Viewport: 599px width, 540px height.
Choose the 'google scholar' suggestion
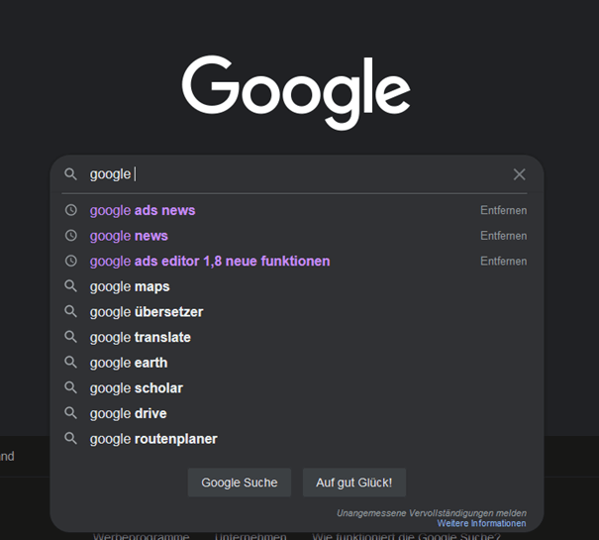[x=136, y=388]
